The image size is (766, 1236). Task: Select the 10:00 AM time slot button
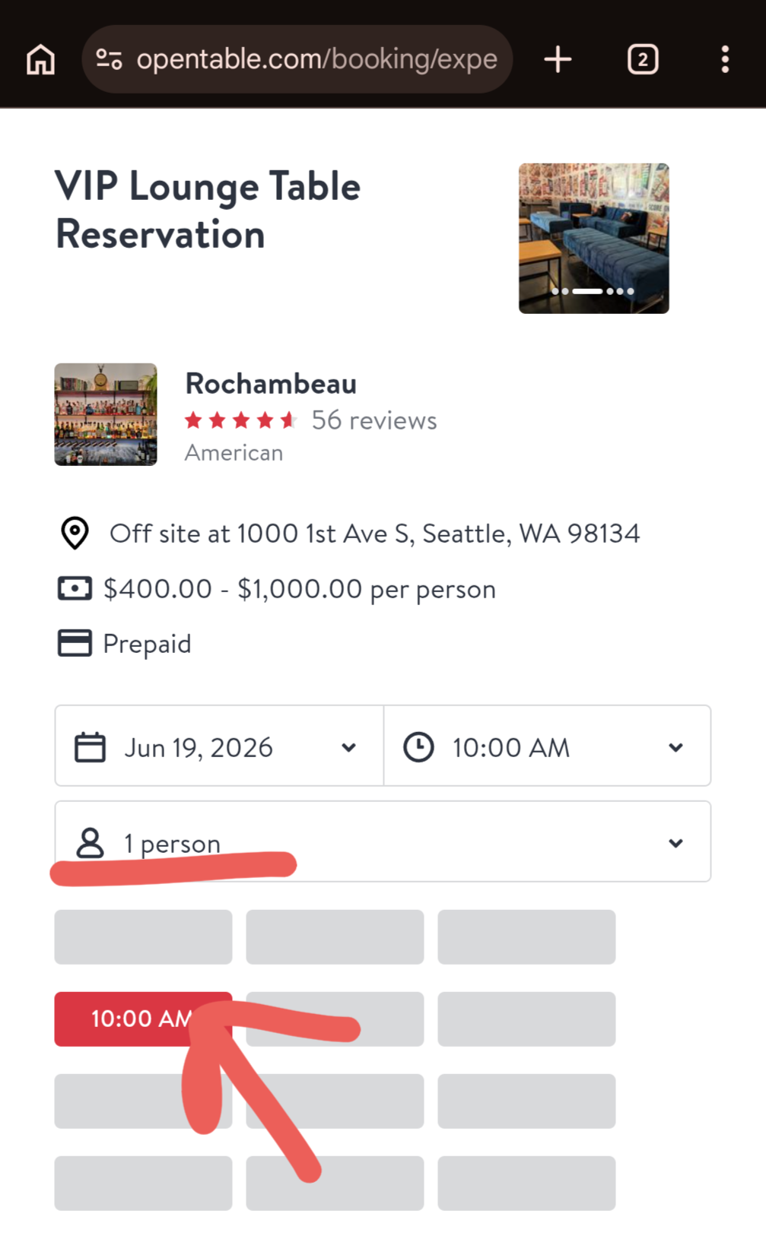(x=143, y=1019)
